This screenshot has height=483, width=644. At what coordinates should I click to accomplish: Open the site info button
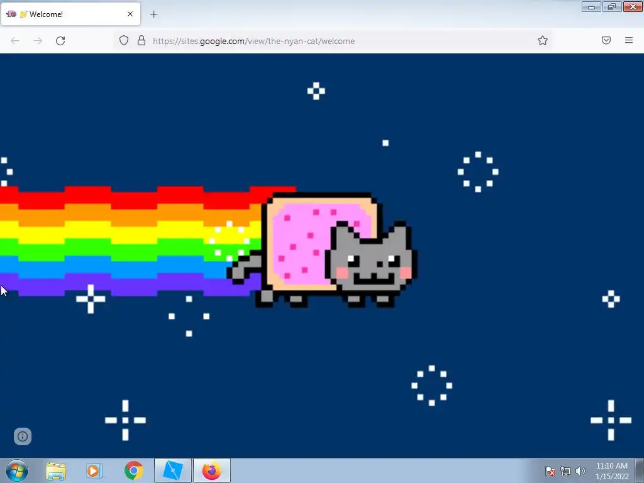(x=23, y=436)
